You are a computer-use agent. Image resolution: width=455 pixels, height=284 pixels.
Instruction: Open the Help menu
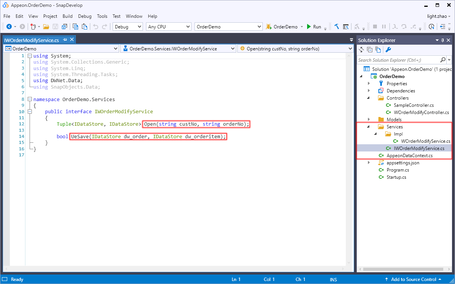[152, 16]
